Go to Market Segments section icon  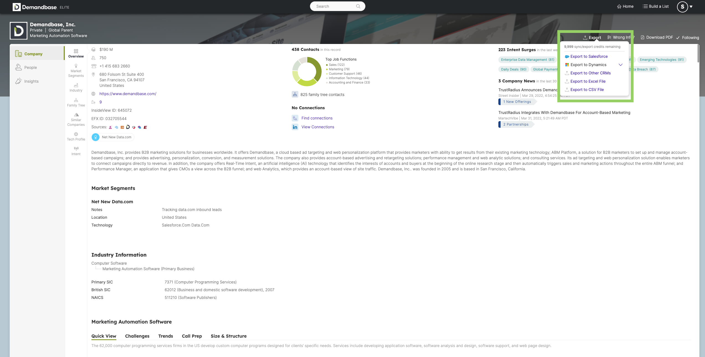coord(76,66)
